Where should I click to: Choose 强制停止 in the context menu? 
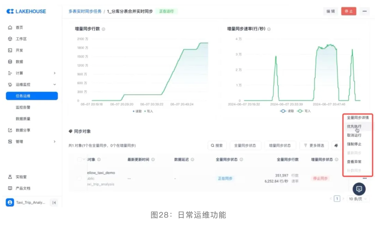[x=354, y=144]
